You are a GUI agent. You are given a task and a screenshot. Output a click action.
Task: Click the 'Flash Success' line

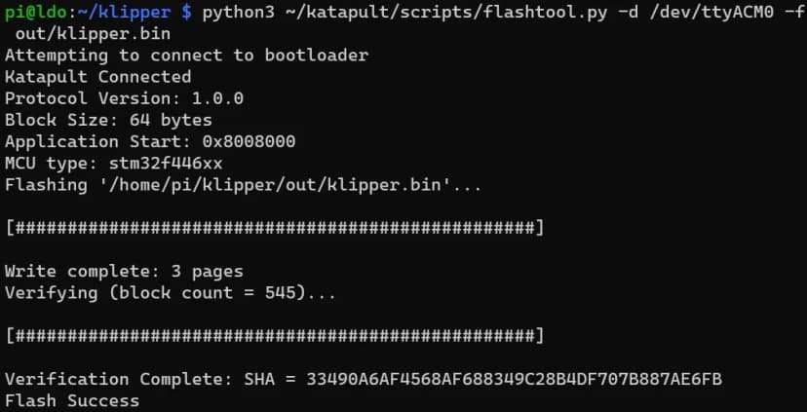coord(72,400)
